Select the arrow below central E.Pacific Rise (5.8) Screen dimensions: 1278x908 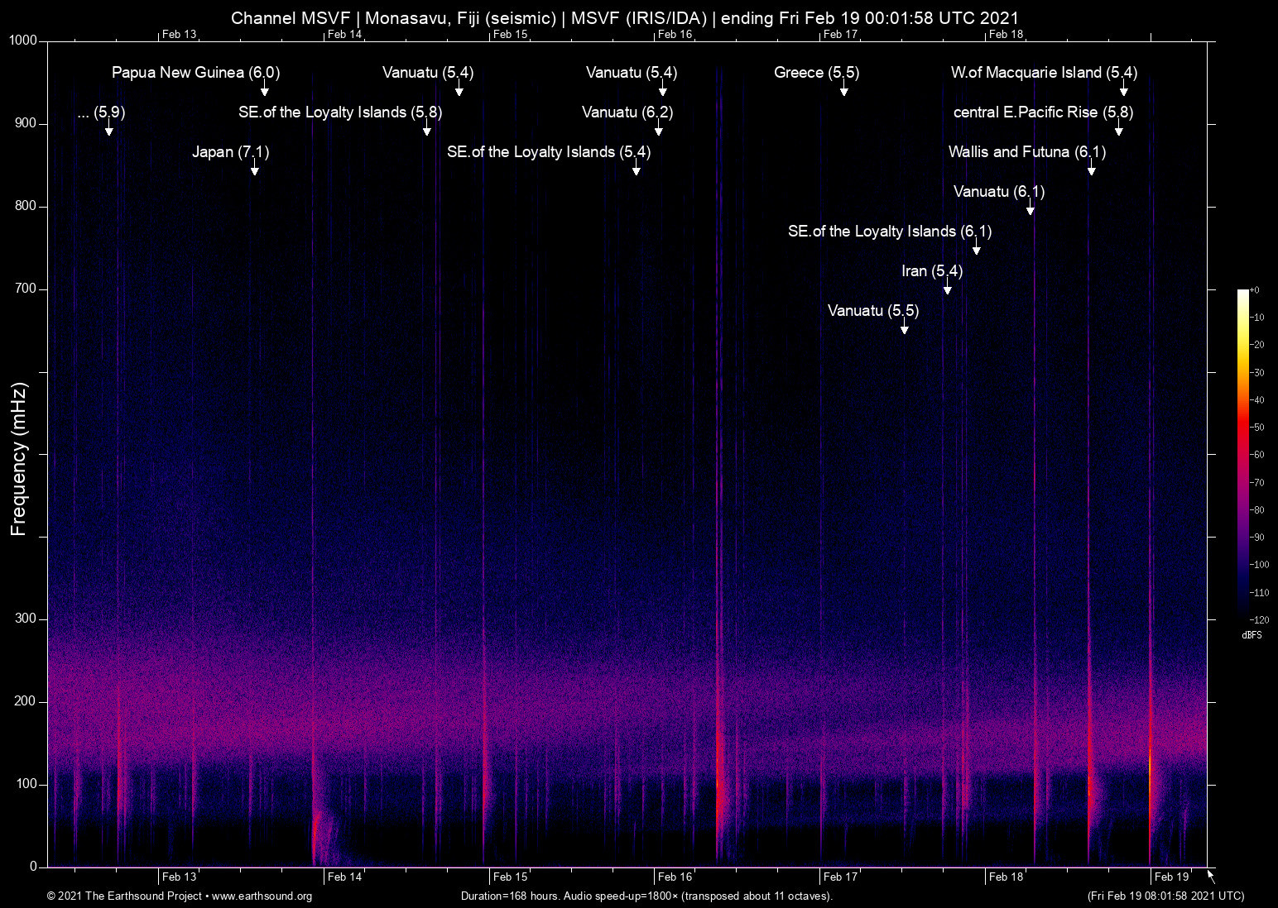(x=1119, y=131)
